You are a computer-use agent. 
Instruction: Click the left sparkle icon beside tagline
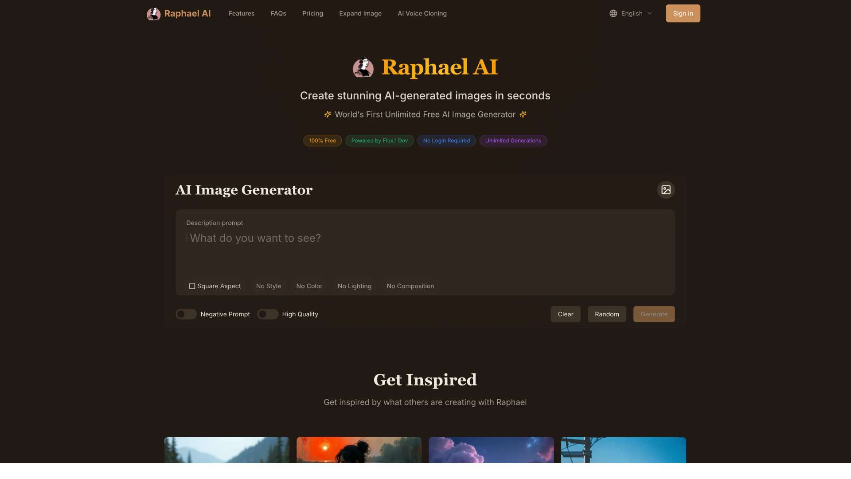[328, 114]
